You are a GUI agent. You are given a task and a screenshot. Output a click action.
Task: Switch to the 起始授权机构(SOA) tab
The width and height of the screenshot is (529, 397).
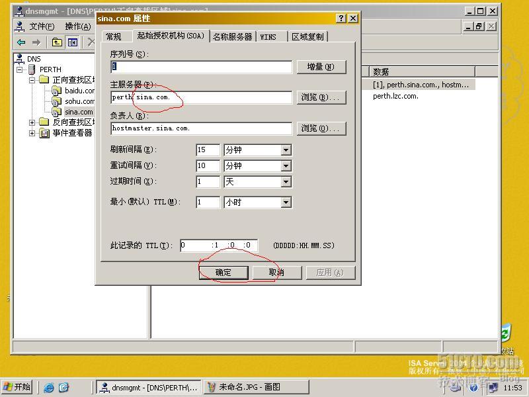point(171,36)
